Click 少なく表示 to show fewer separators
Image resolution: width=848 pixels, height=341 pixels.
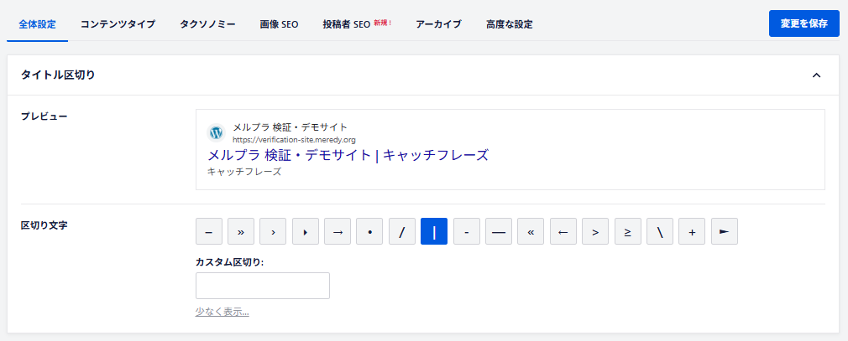(x=222, y=312)
